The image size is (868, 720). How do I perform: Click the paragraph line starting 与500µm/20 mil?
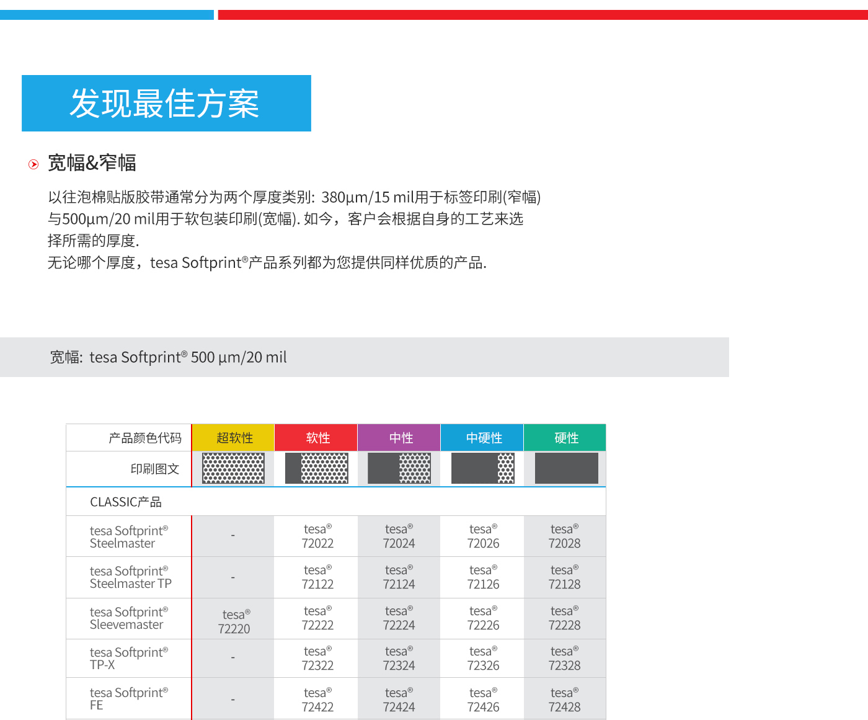click(286, 219)
